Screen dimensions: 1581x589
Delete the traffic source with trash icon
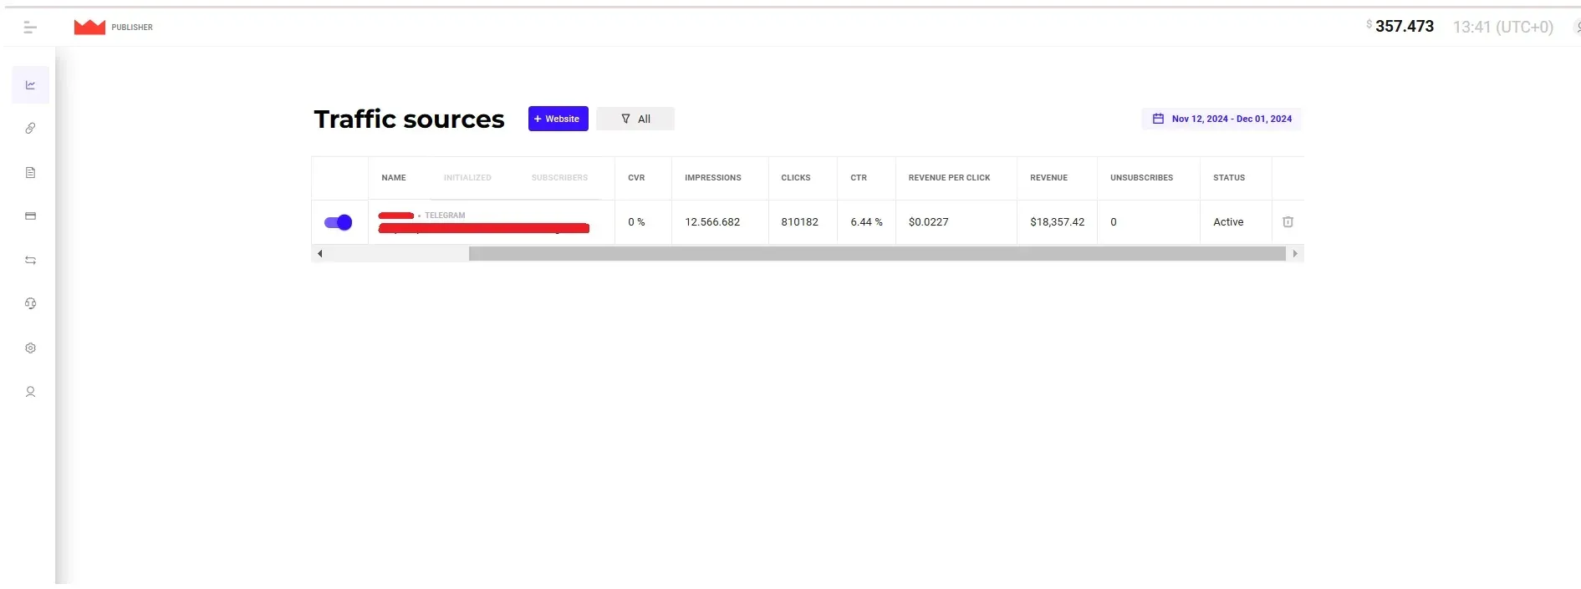(1288, 222)
